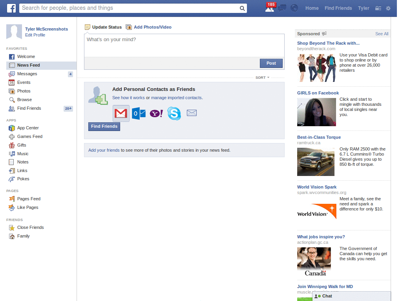Open Find Friends in the top bar
The height and width of the screenshot is (301, 402).
point(338,8)
